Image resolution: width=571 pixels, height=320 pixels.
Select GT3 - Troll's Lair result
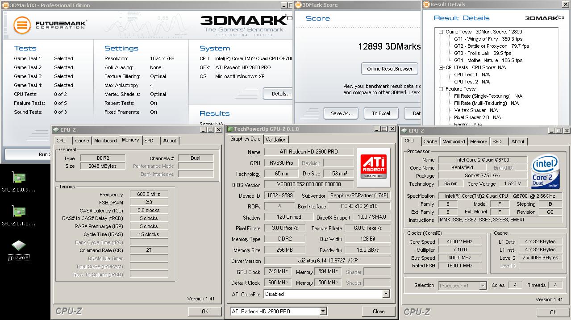(482, 53)
